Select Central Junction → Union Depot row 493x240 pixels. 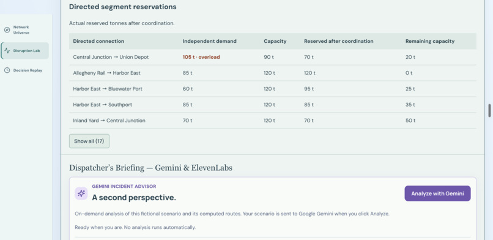[x=273, y=58]
